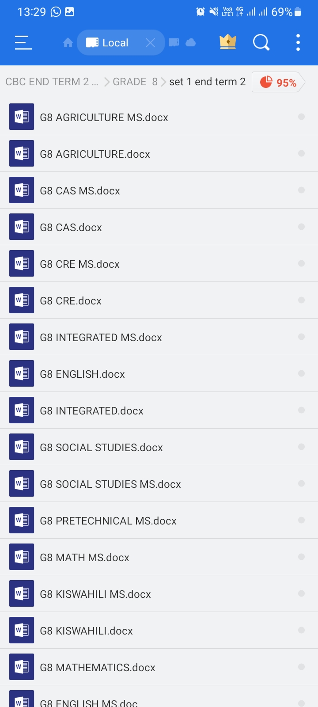This screenshot has width=318, height=707.
Task: Expand the chevron before GRADE 8 breadcrumb
Action: (107, 82)
